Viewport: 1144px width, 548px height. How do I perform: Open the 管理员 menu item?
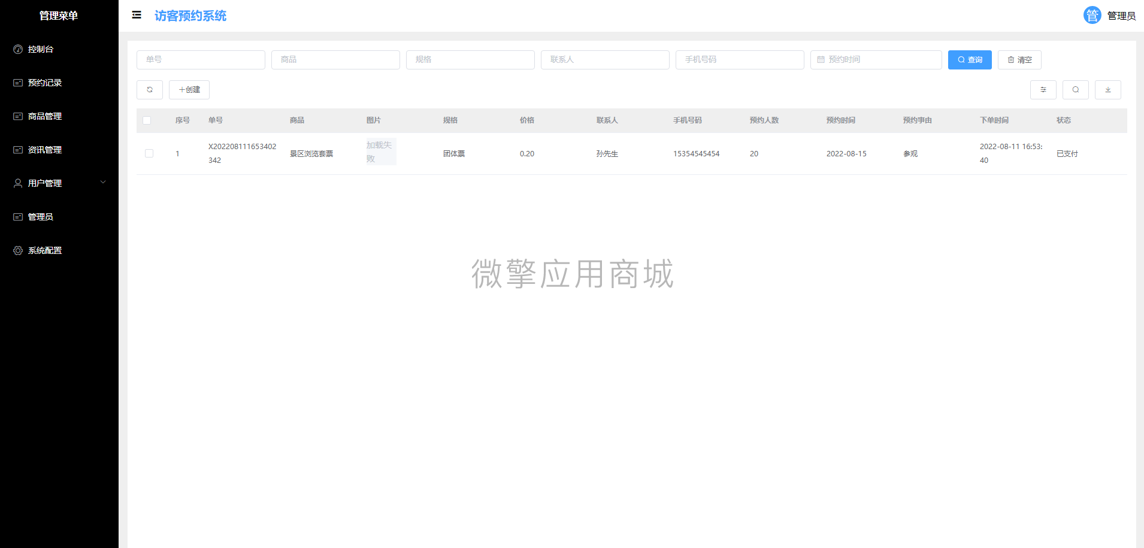click(x=59, y=217)
